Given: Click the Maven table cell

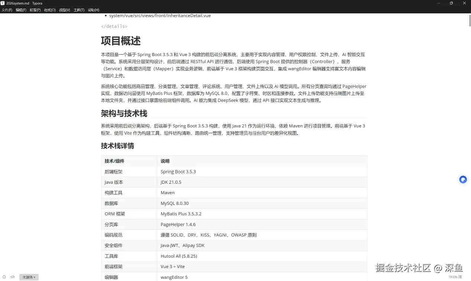Looking at the screenshot, I should (262, 193).
